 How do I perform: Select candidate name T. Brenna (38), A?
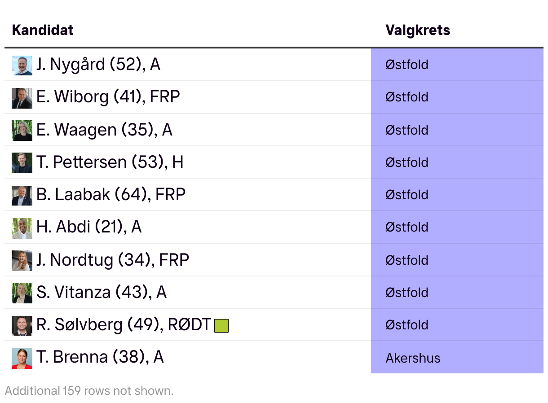[100, 357]
